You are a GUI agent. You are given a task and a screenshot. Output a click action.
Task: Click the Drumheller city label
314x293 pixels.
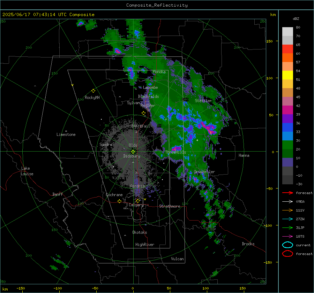204,172
